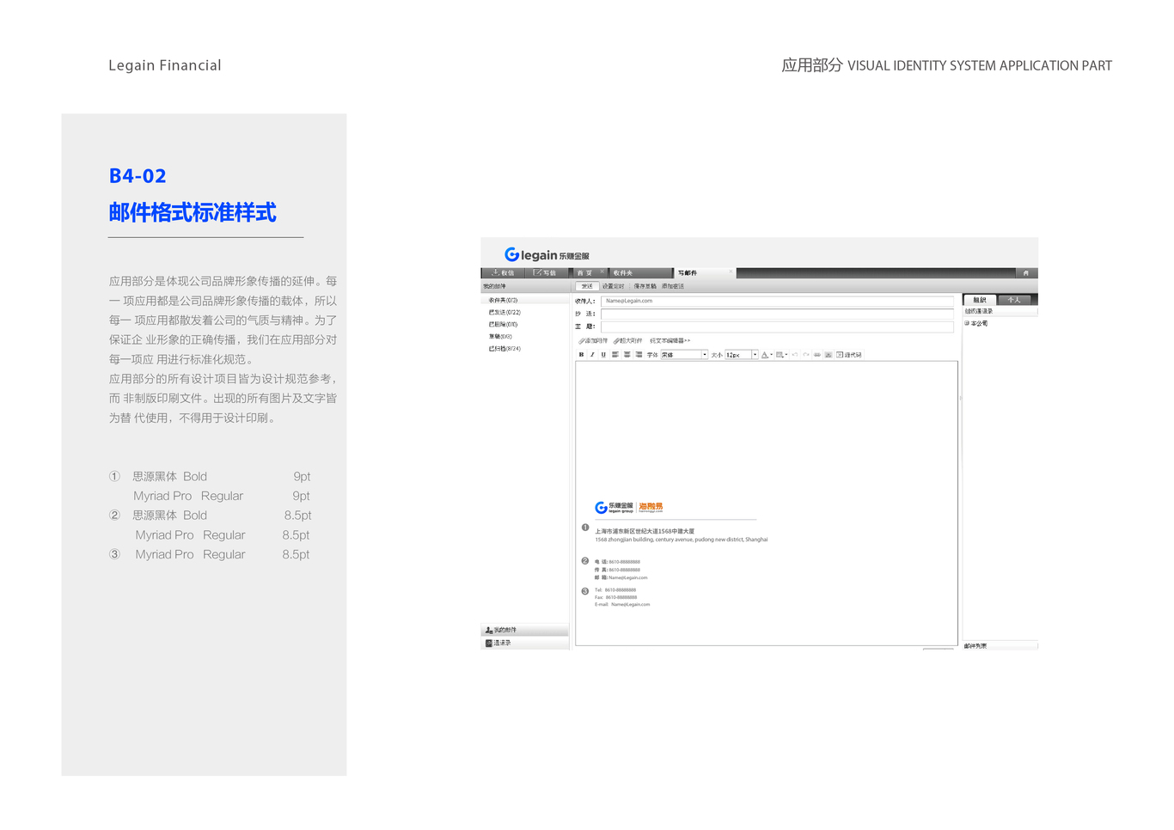This screenshot has width=1174, height=830.
Task: Click 添加附件 add attachment link
Action: tap(593, 340)
